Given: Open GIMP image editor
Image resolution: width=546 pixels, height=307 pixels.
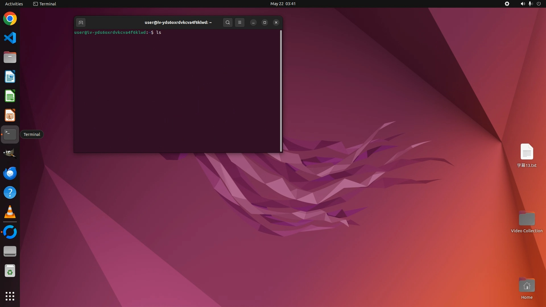Looking at the screenshot, I should pyautogui.click(x=10, y=153).
